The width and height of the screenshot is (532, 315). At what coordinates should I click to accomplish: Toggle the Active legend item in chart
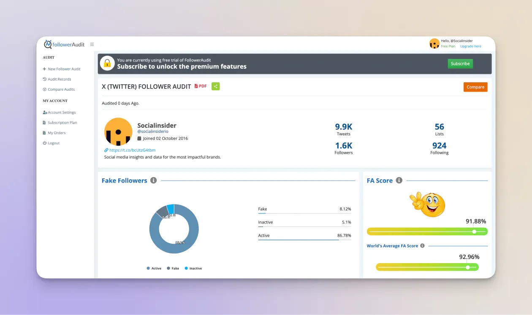(x=154, y=268)
